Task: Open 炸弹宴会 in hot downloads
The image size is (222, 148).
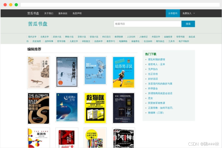Action: click(x=153, y=88)
